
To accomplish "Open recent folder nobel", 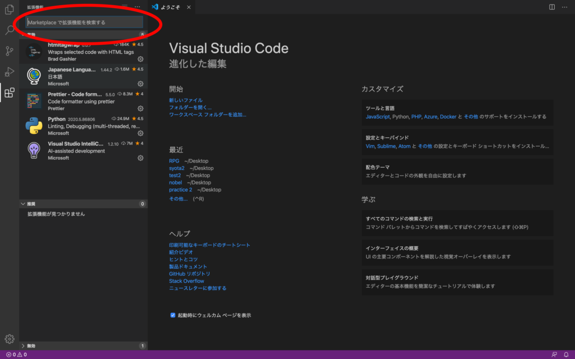I will (175, 182).
